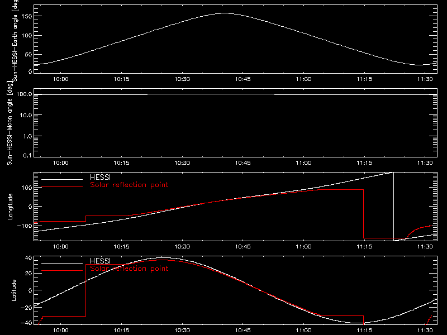Click 10:45 on the Earth angle plot's time axis

point(243,79)
